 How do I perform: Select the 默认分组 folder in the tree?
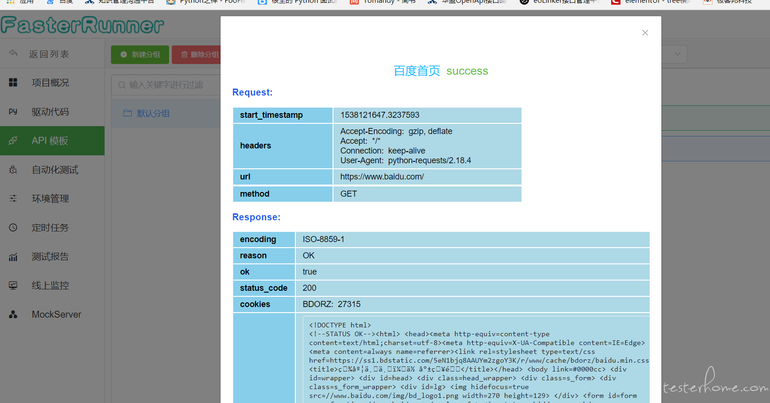153,114
